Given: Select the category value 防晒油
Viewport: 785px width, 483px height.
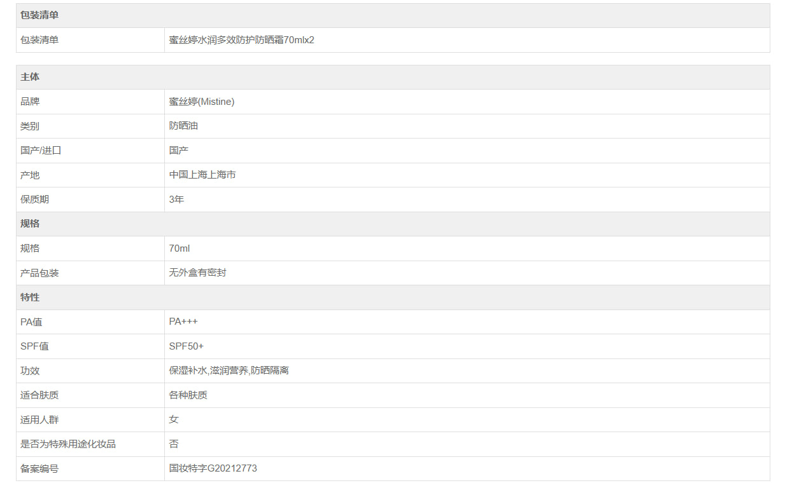Looking at the screenshot, I should click(x=183, y=126).
